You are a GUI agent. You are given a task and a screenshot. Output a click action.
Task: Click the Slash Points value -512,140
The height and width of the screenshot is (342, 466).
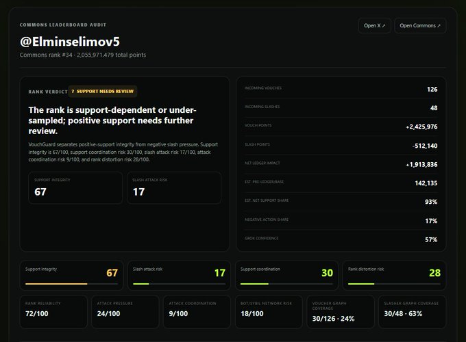click(x=425, y=146)
